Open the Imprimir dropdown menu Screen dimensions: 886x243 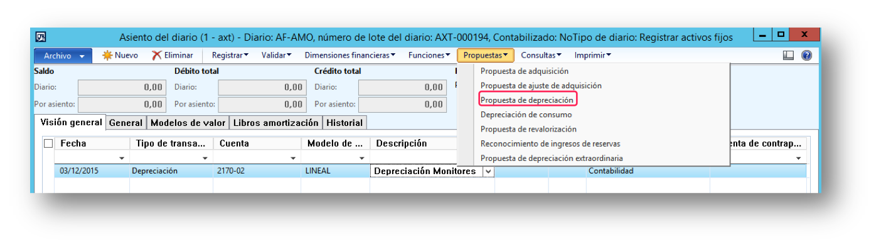point(592,55)
